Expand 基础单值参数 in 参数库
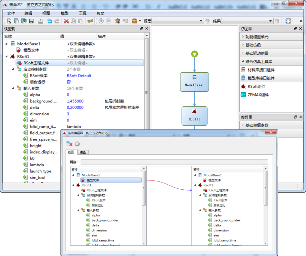Viewport: 306px width, 256px height. (243, 125)
